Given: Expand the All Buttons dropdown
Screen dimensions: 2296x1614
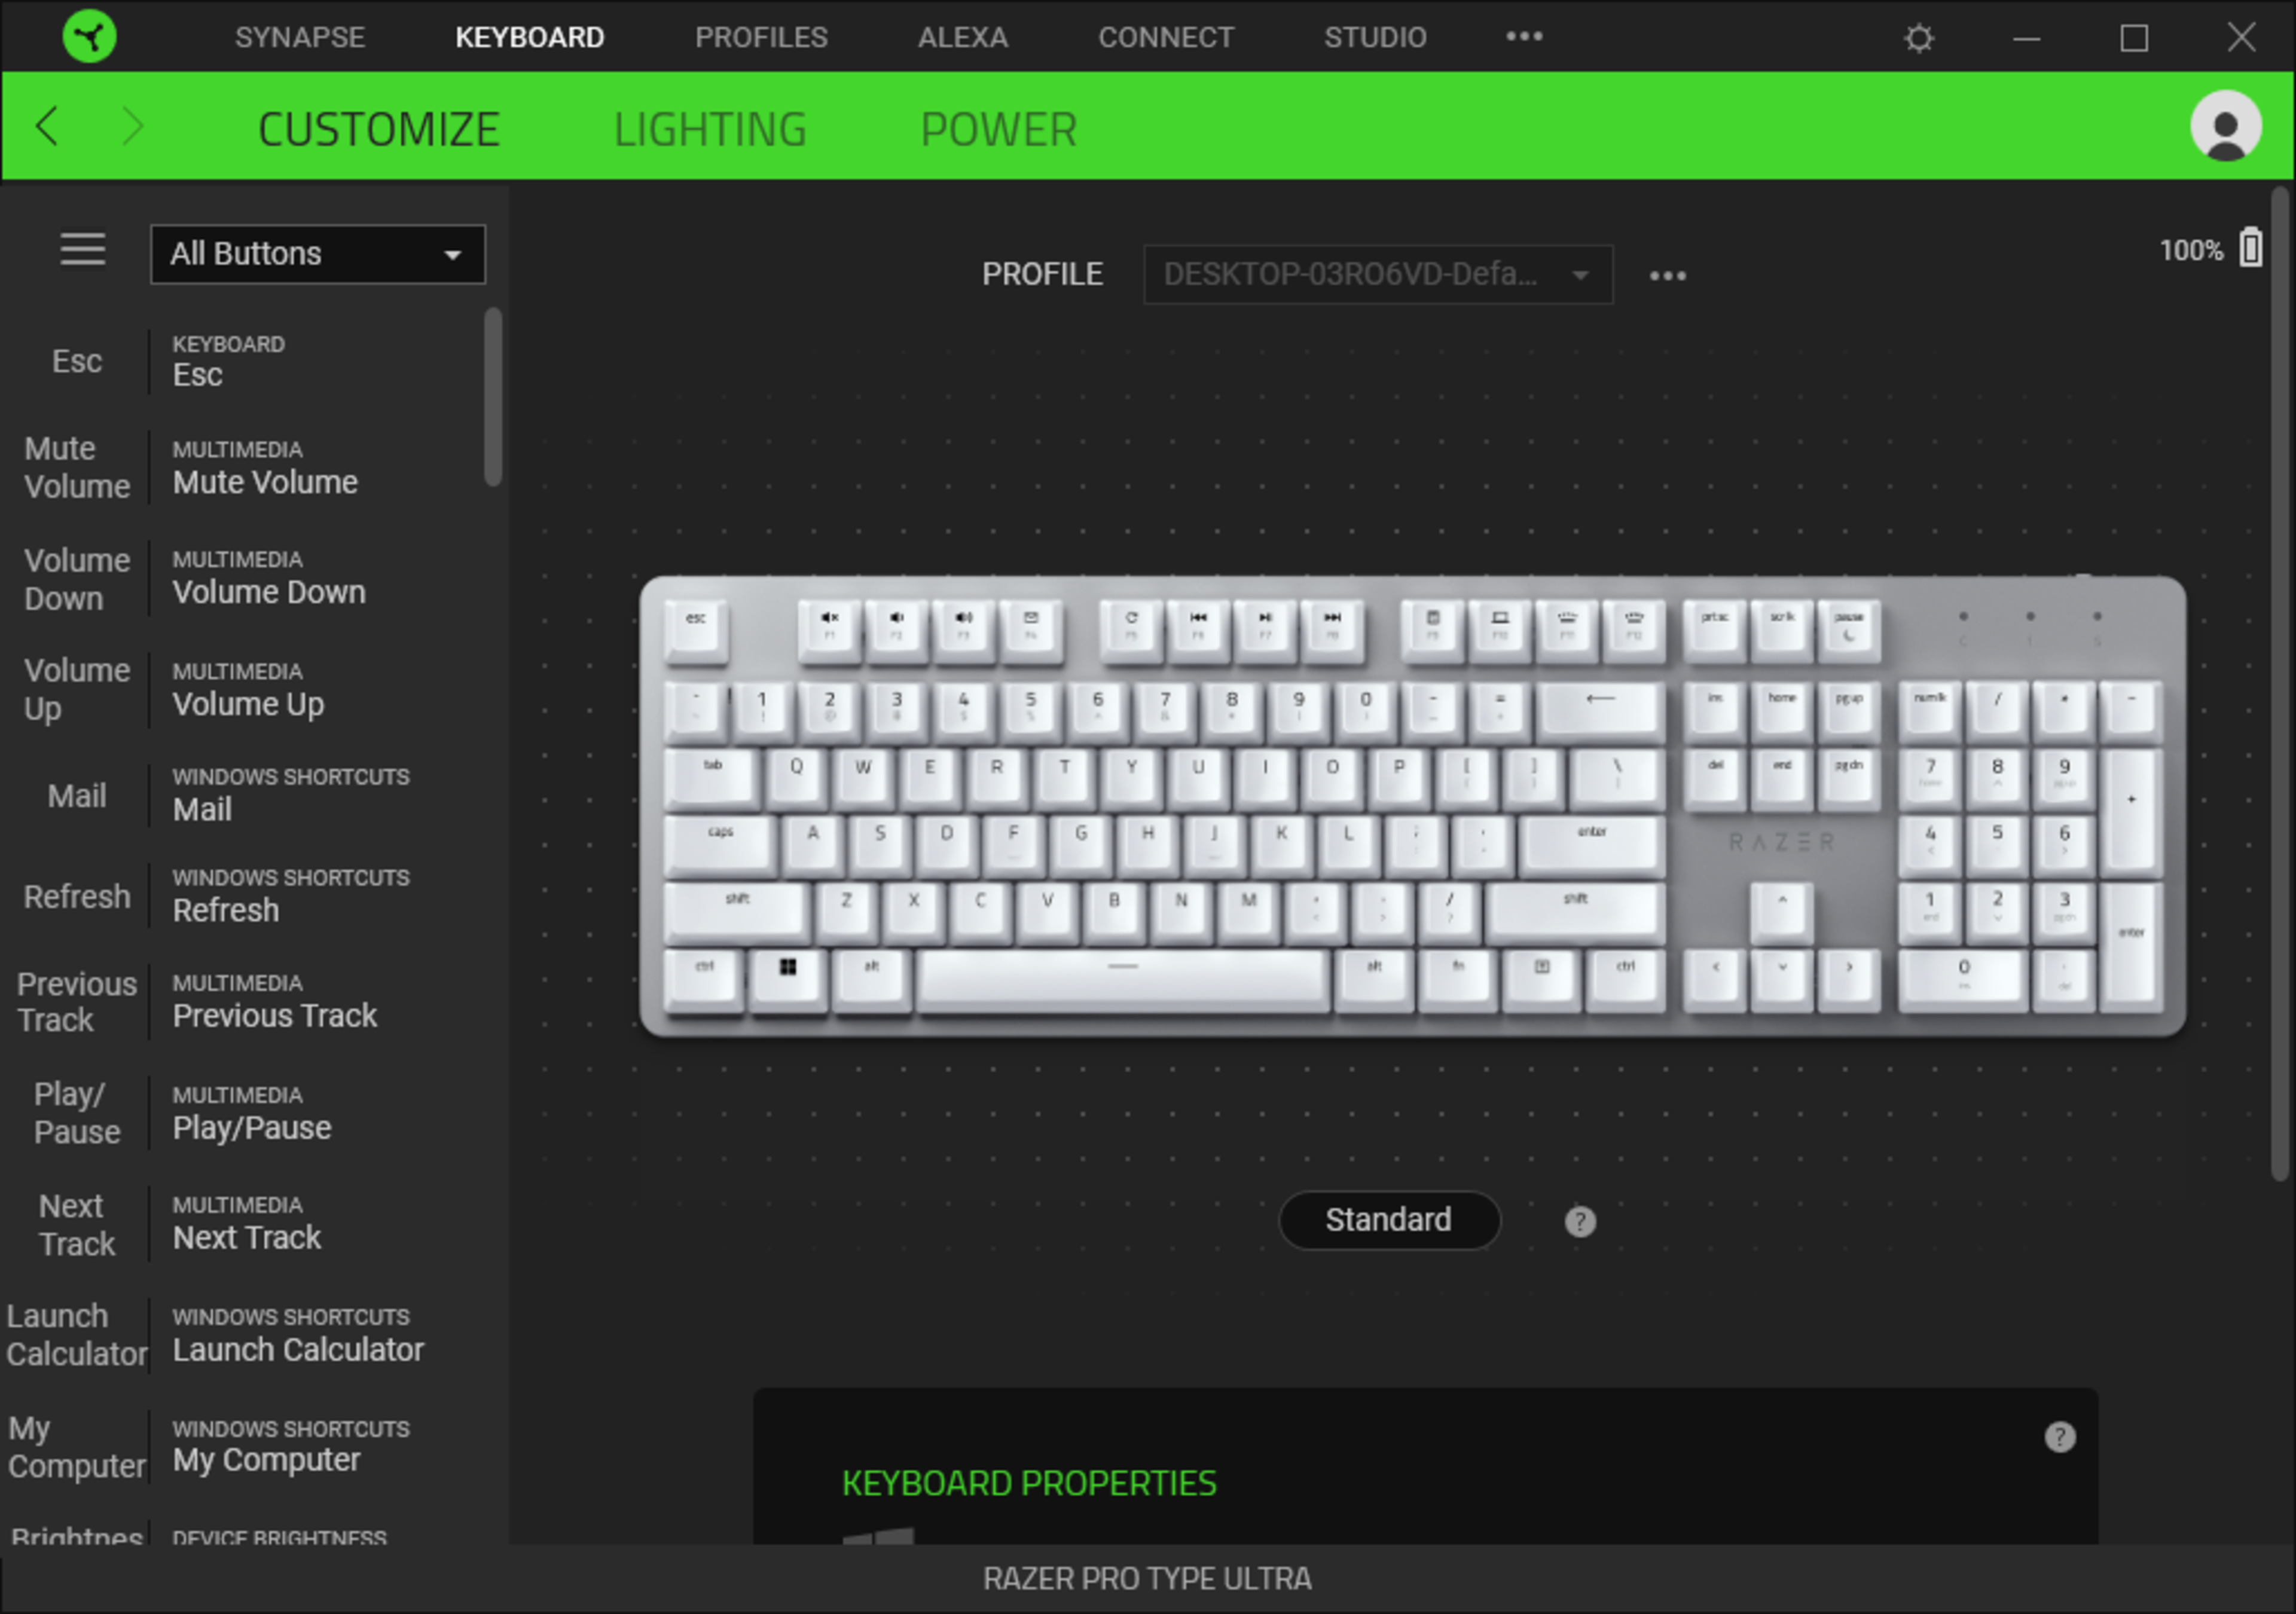Looking at the screenshot, I should click(x=318, y=254).
